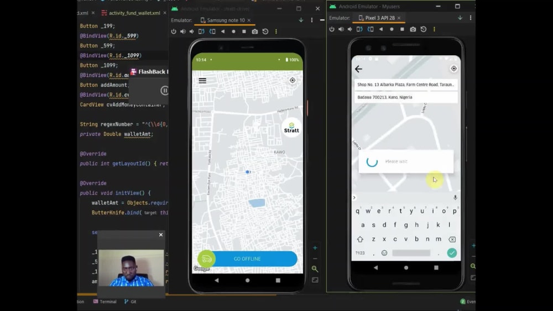Open Pixel 3 emulator window options menu
The image size is (553, 311).
point(471,18)
